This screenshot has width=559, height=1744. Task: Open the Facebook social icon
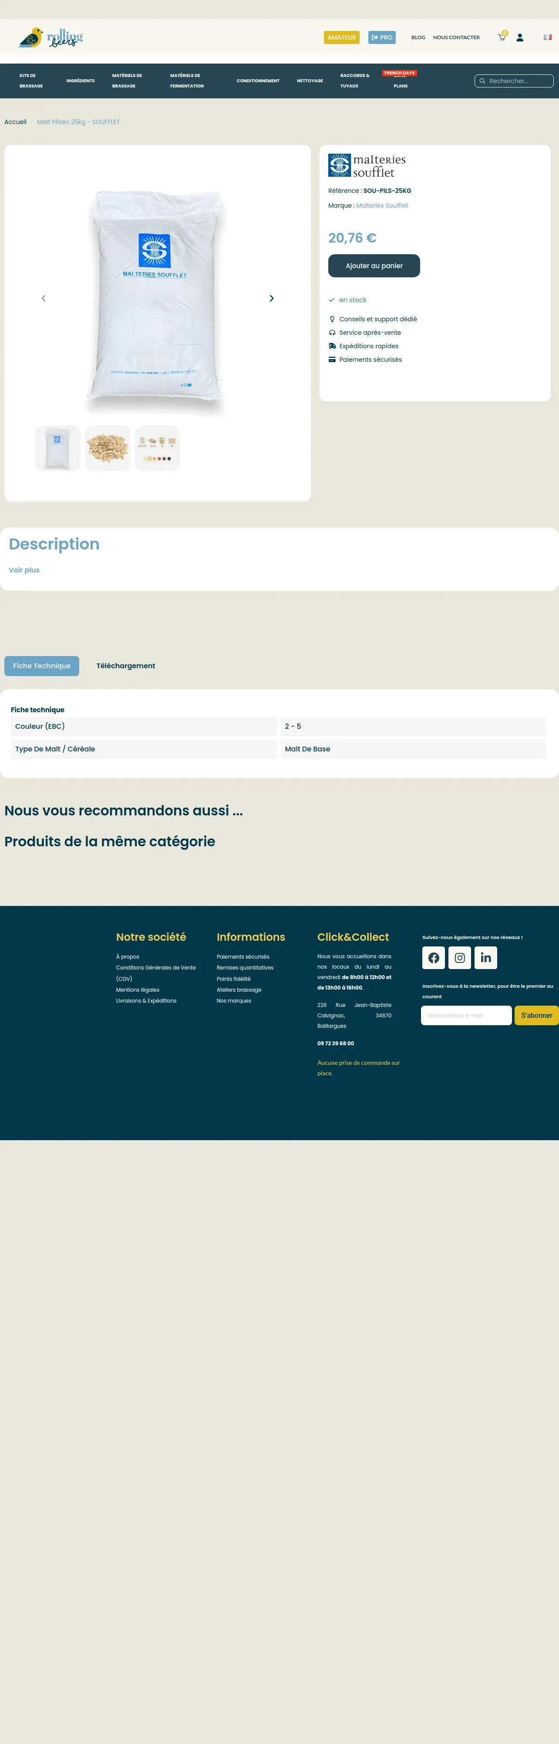(x=434, y=957)
